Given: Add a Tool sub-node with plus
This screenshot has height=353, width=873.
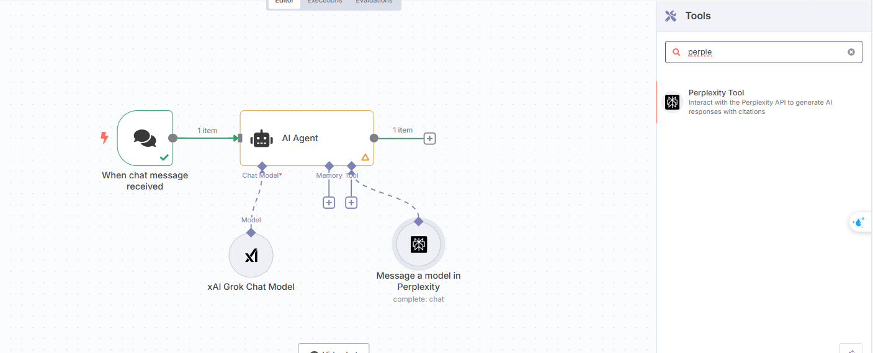Looking at the screenshot, I should 351,203.
